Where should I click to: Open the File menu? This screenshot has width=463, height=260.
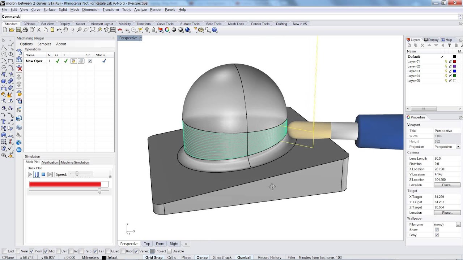(4, 10)
